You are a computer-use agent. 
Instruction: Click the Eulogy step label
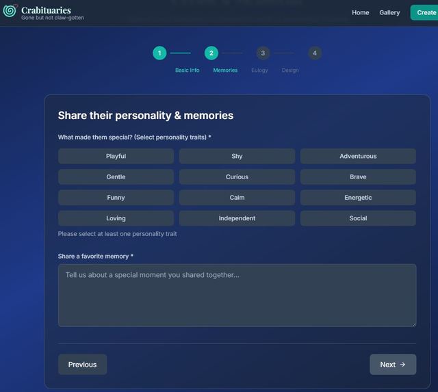coord(259,70)
